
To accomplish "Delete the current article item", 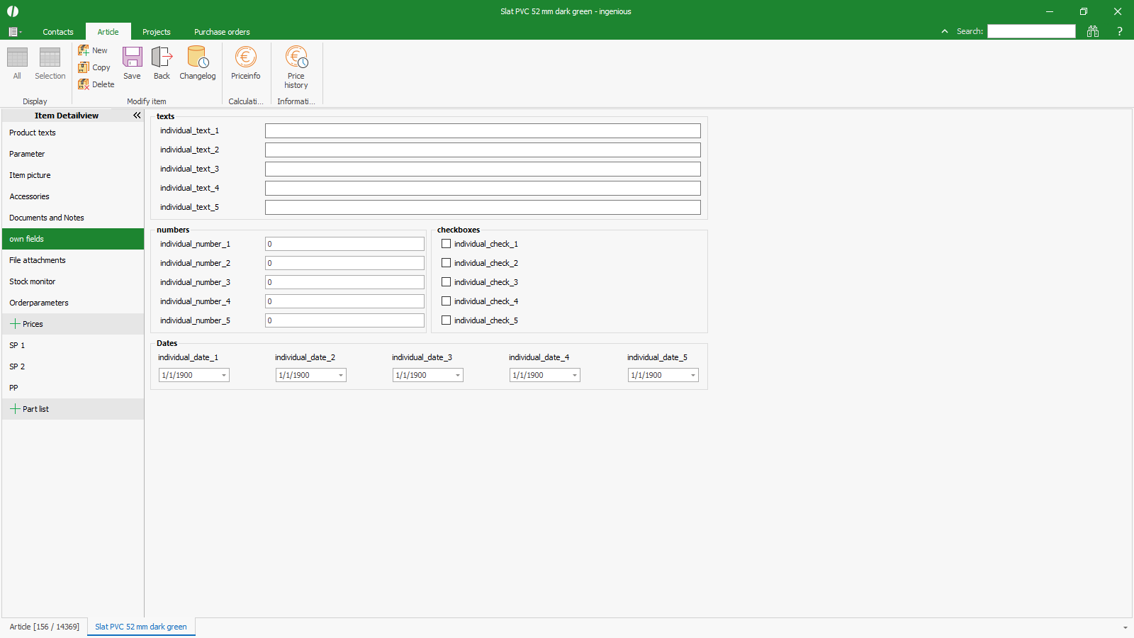I will (x=96, y=84).
